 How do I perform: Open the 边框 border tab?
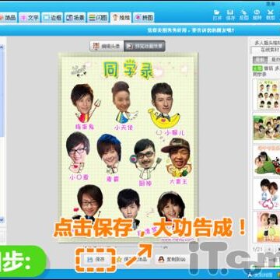52,17
